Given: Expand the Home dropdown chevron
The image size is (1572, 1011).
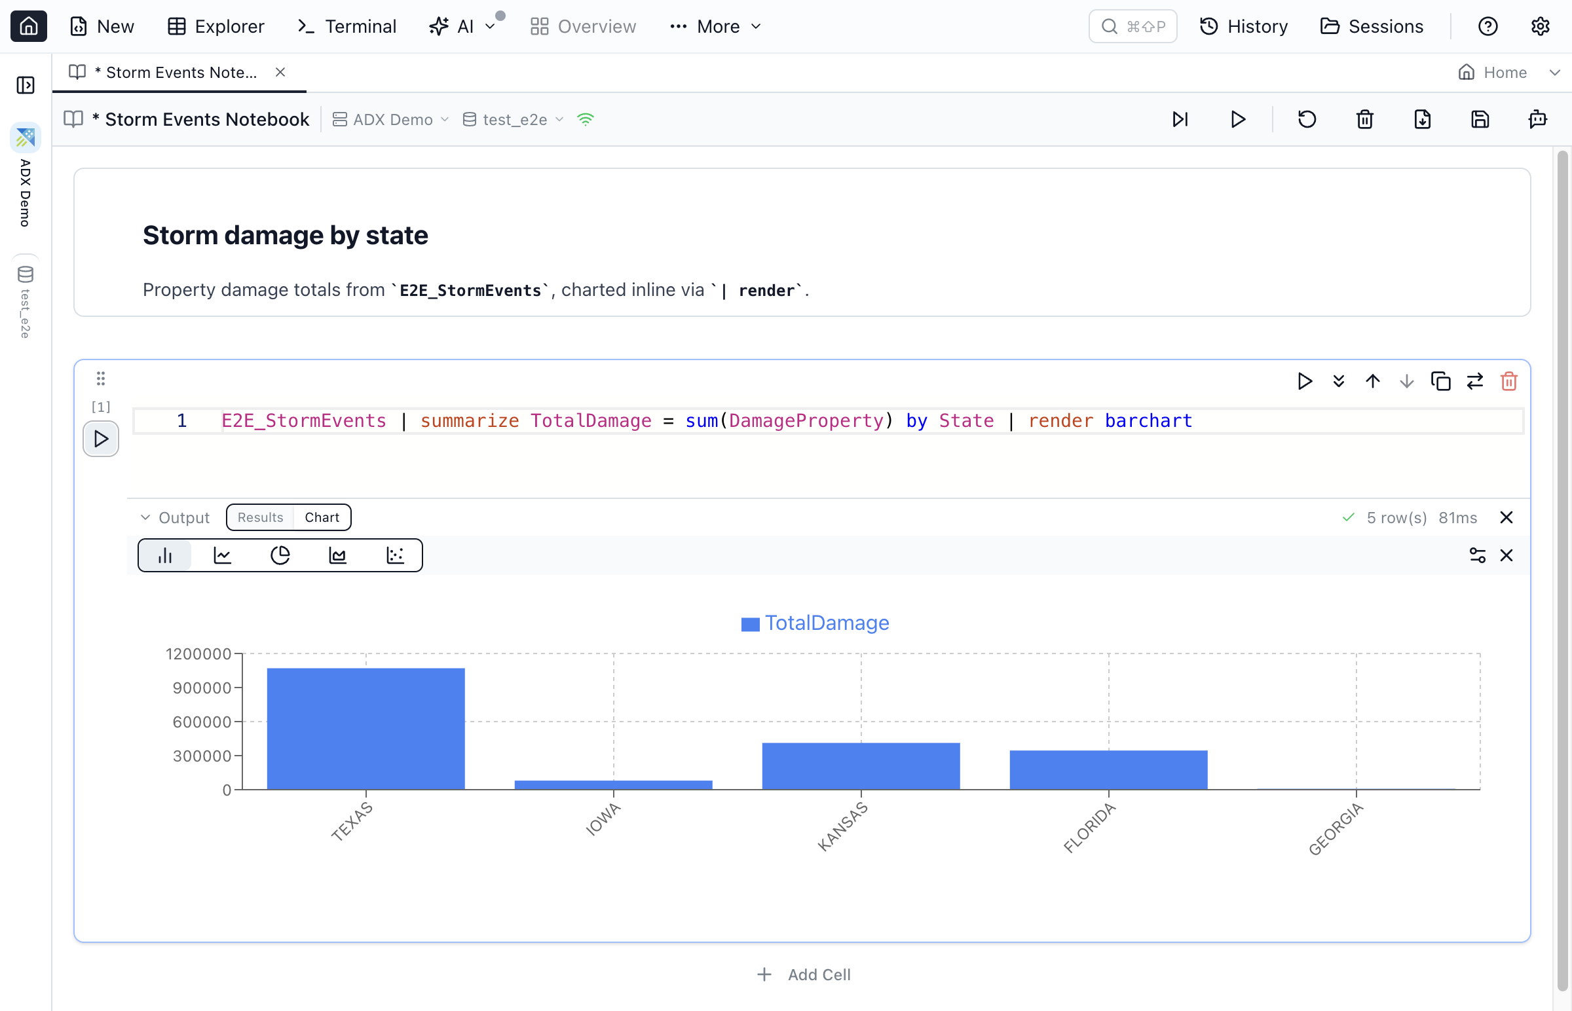Looking at the screenshot, I should pos(1554,72).
